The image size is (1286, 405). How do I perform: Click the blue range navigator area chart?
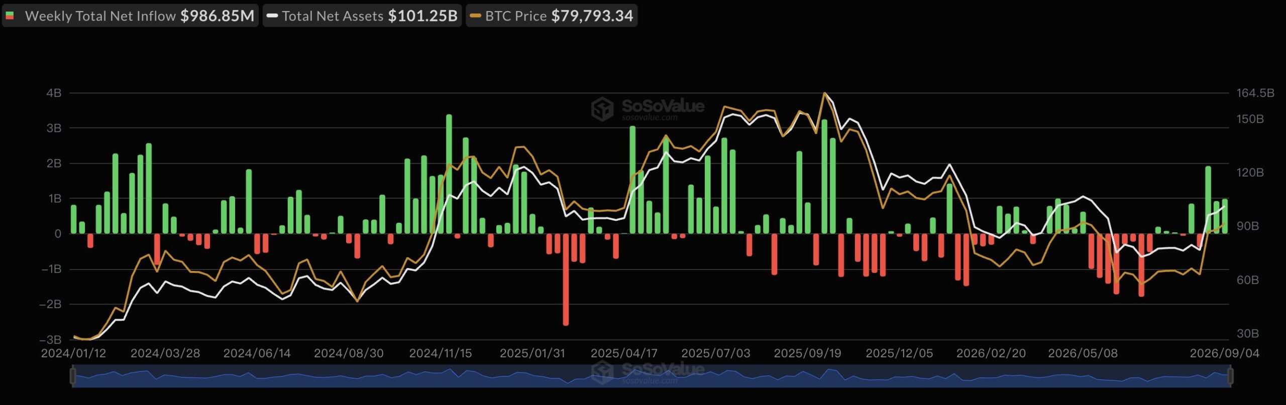click(x=652, y=376)
